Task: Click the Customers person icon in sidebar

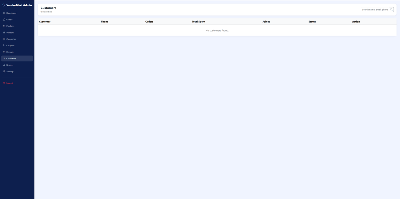Action: click(4, 59)
